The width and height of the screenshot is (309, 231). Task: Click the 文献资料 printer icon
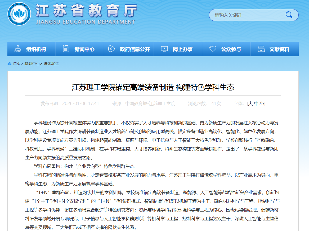point(261,49)
